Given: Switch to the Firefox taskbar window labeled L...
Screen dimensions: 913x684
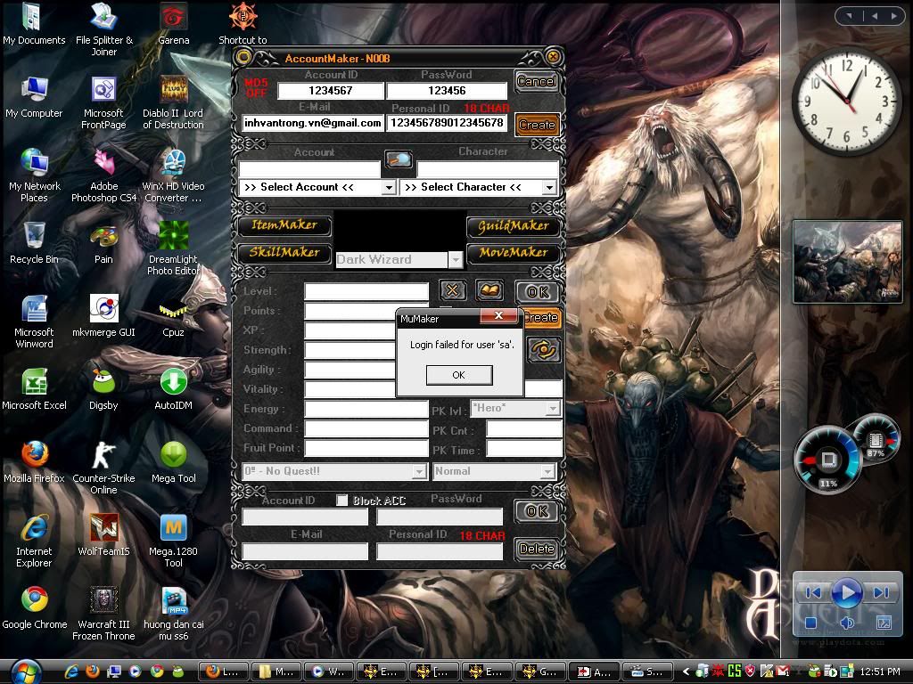Looking at the screenshot, I should coord(224,672).
